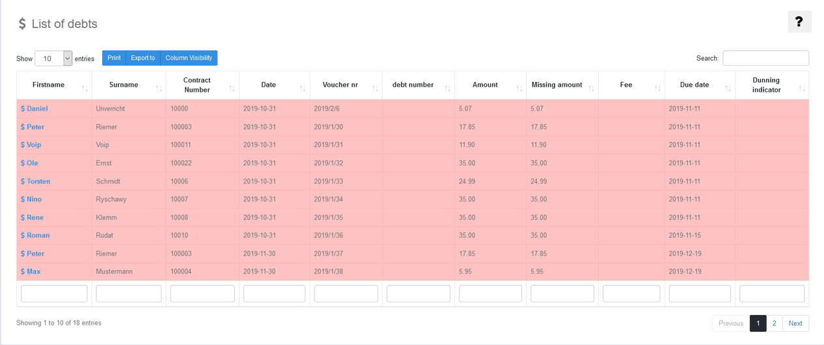Image resolution: width=824 pixels, height=345 pixels.
Task: Sort table by Fee column
Action: [x=631, y=85]
